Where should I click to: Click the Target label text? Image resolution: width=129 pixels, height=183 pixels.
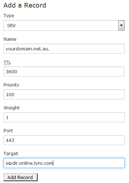(x=11, y=154)
